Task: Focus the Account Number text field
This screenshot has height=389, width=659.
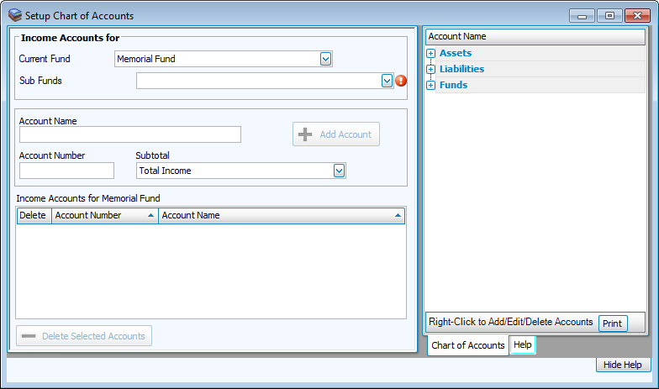Action: [x=66, y=171]
